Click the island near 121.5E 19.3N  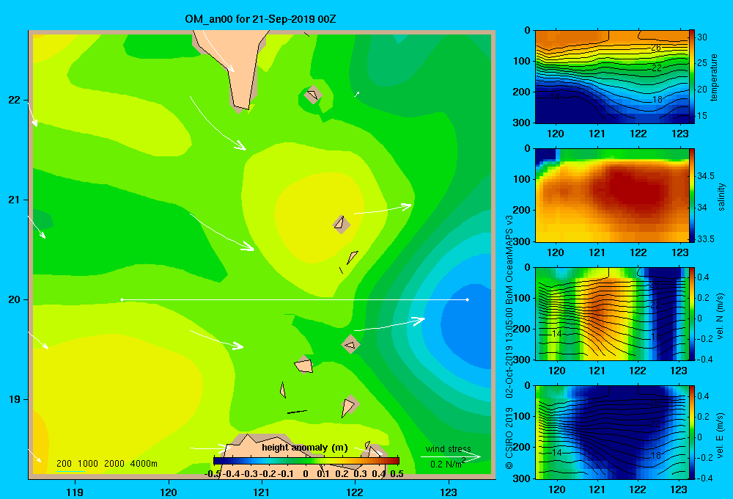pyautogui.click(x=304, y=364)
